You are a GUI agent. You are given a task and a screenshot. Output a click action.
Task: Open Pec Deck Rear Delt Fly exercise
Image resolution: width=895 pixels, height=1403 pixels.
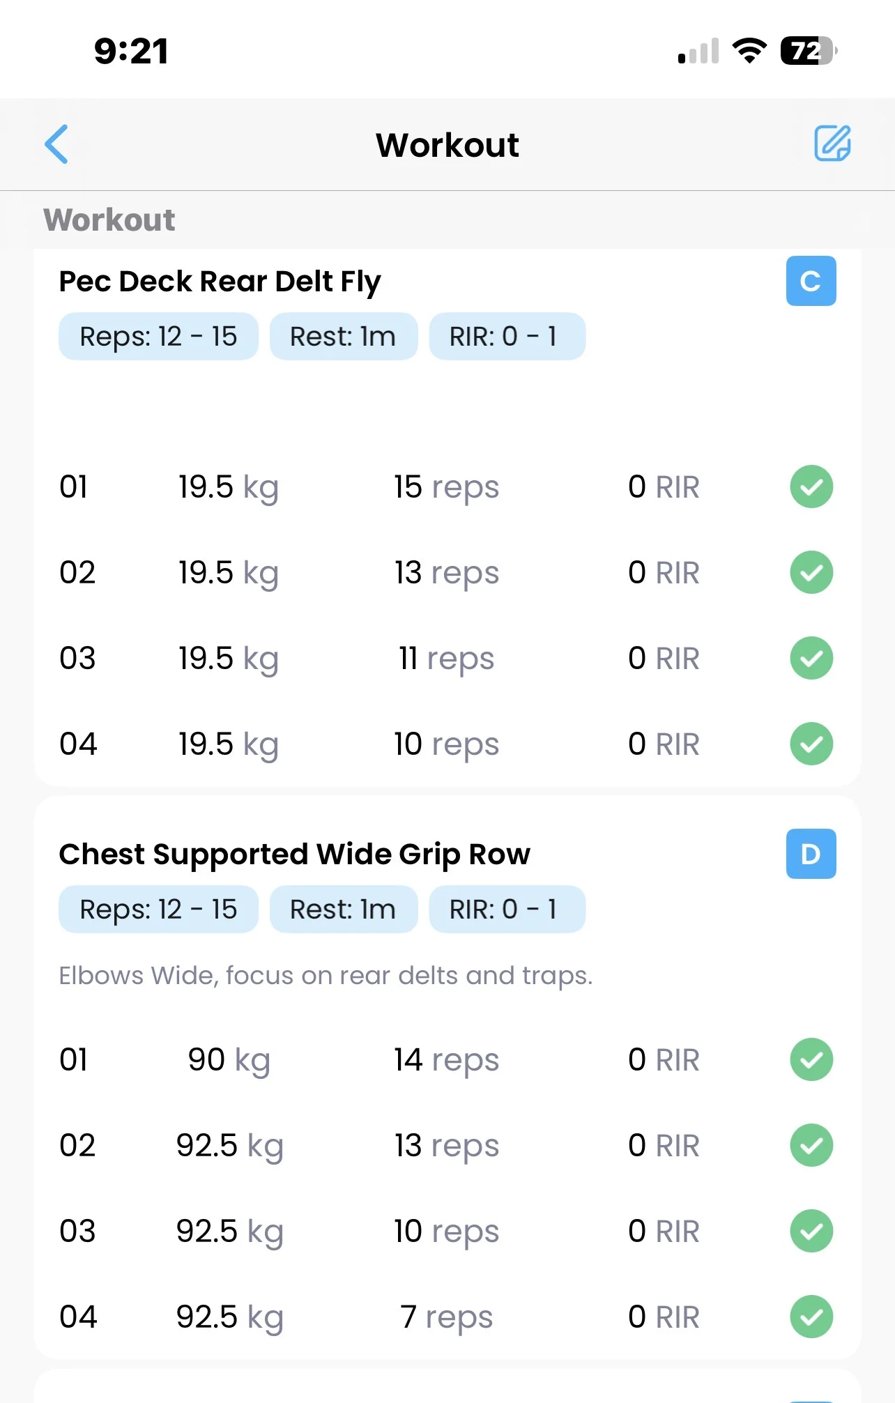click(x=220, y=282)
